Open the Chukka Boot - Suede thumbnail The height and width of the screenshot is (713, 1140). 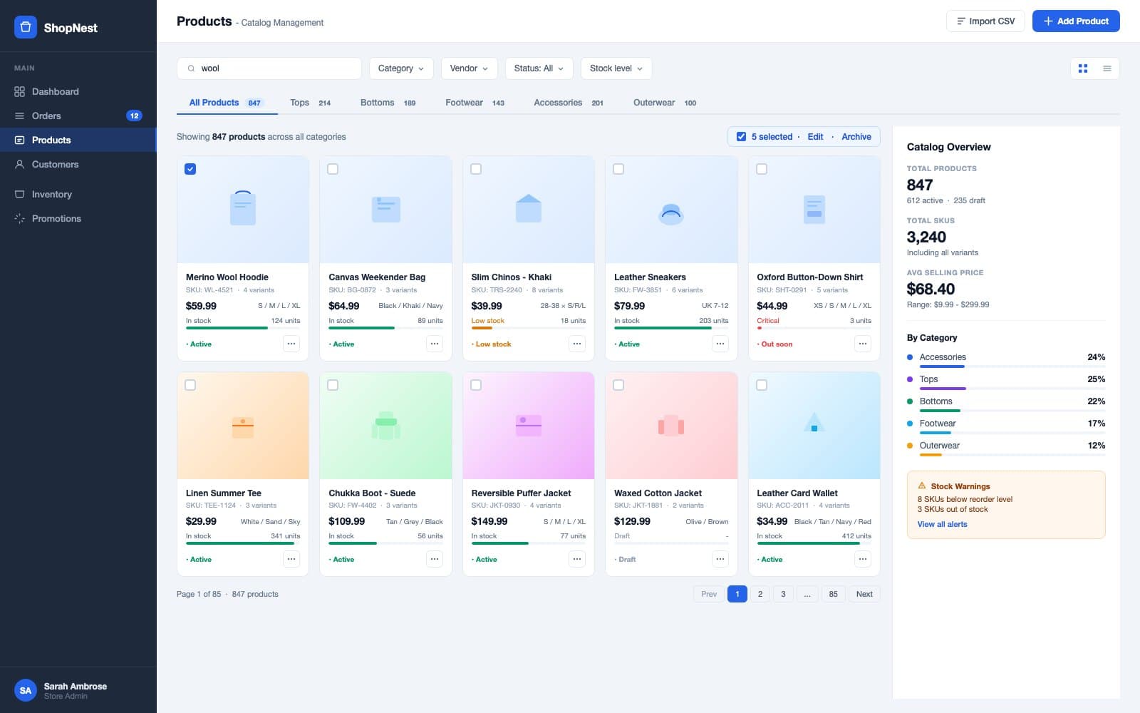pyautogui.click(x=386, y=425)
